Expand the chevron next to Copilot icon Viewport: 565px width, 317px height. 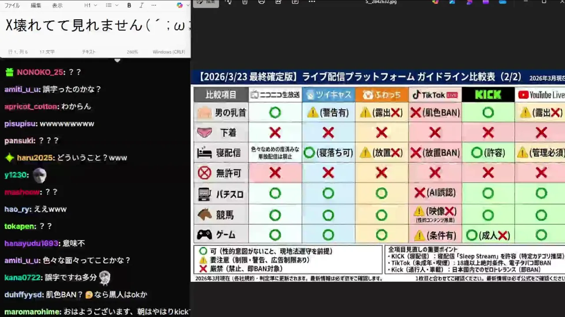[x=188, y=5]
